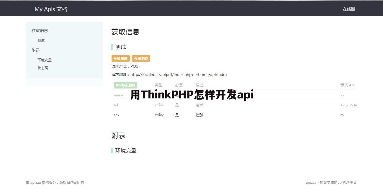
Task: Click the example value 12323534
Action: click(348, 105)
